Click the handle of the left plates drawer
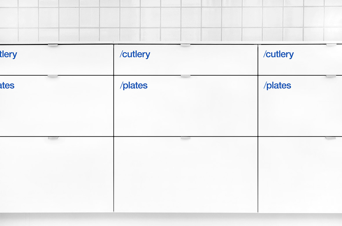The height and width of the screenshot is (226, 342). pyautogui.click(x=53, y=76)
